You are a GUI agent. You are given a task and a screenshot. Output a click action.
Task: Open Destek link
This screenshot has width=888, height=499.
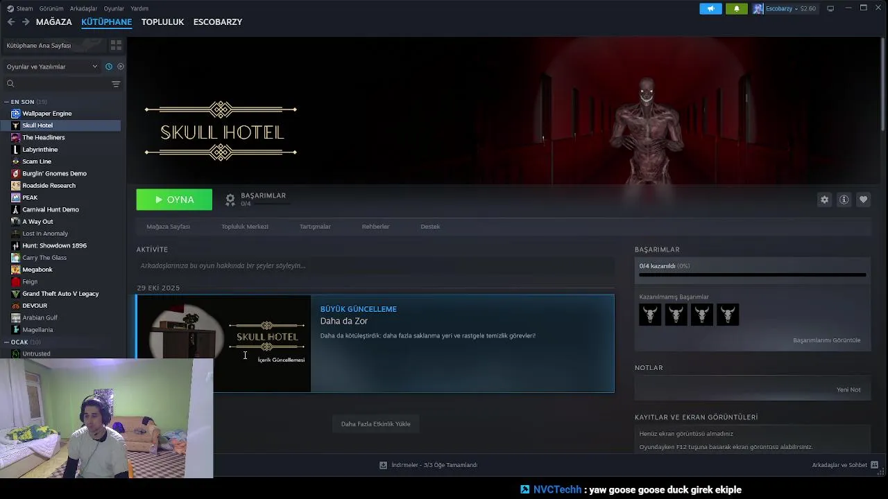coord(430,227)
